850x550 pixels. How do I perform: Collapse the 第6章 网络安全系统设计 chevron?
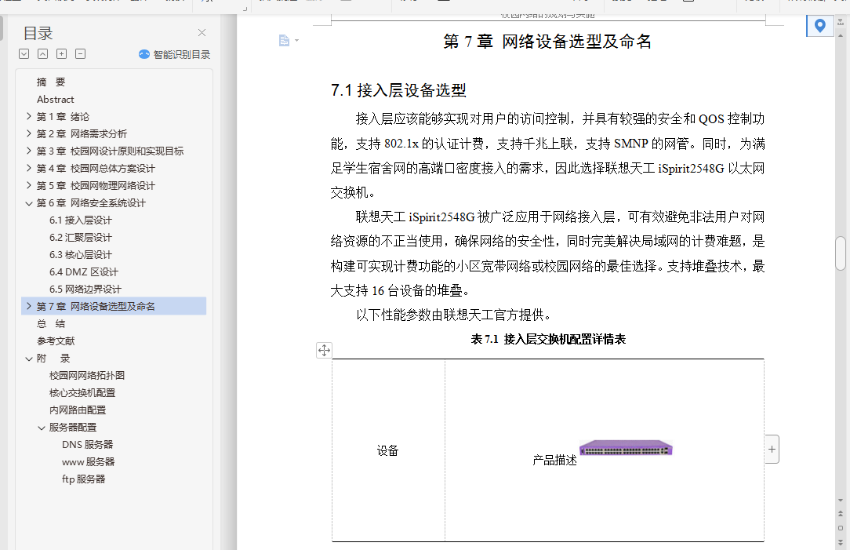(x=29, y=203)
